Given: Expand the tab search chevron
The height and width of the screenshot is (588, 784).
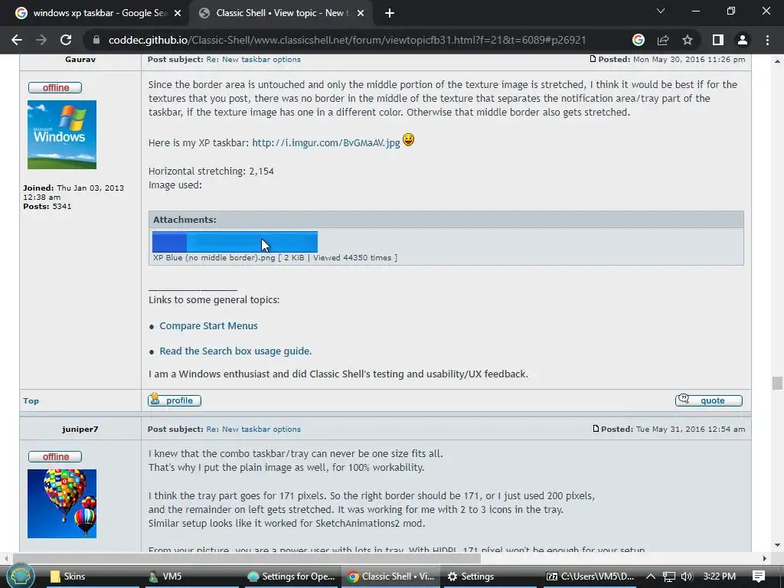Looking at the screenshot, I should [x=661, y=11].
